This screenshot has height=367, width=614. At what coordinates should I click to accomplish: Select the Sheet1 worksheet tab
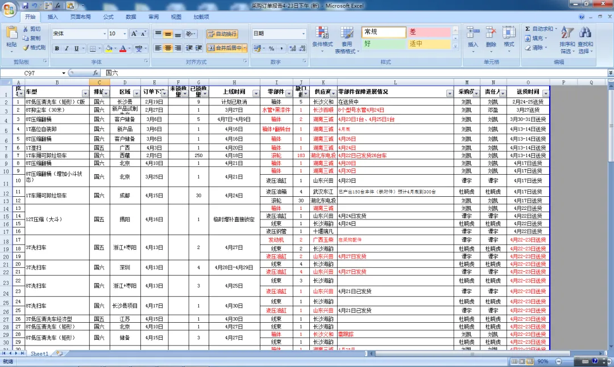(39, 353)
